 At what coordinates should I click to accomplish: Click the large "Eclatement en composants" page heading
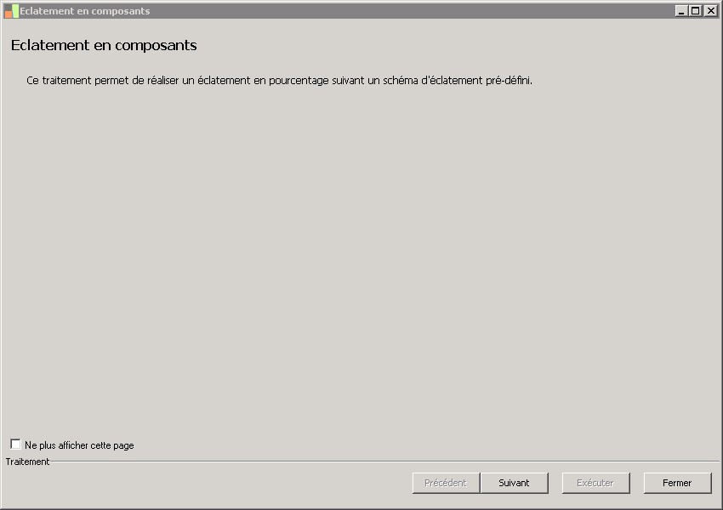104,45
